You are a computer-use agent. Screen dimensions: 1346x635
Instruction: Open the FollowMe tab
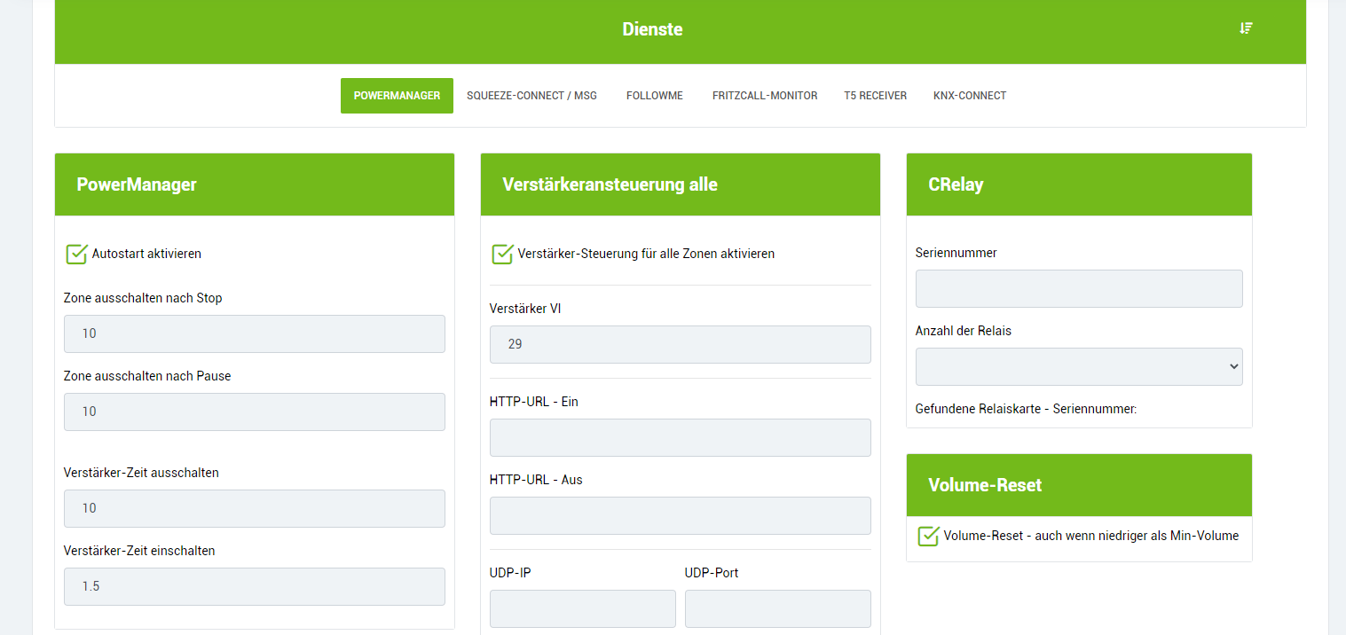pos(654,96)
